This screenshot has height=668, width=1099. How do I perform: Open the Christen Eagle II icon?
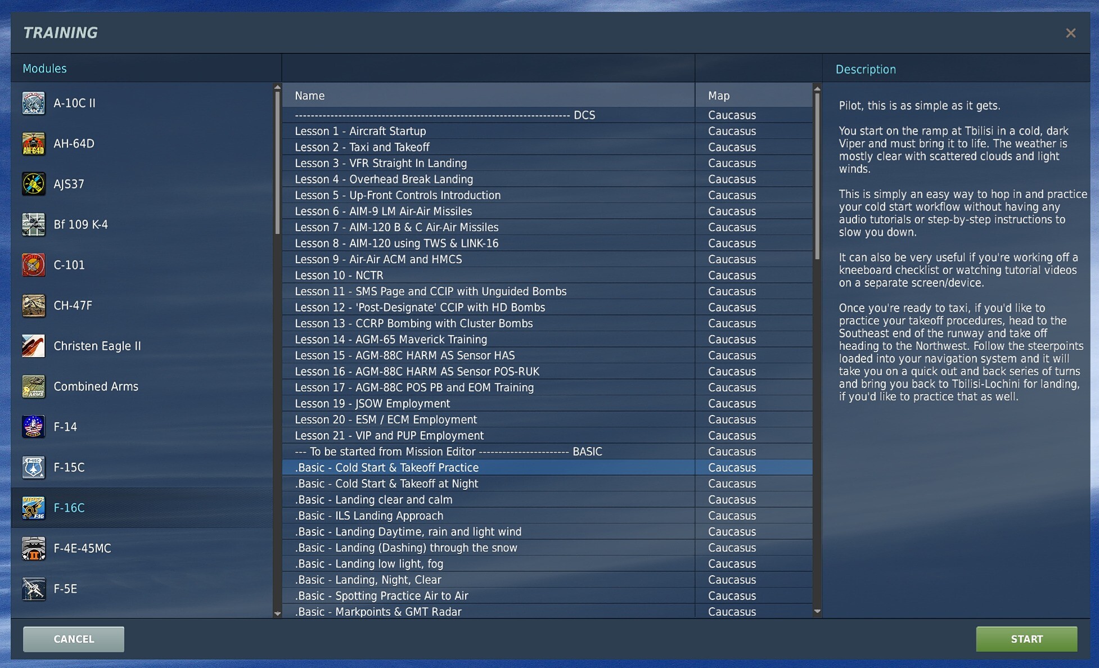[33, 346]
